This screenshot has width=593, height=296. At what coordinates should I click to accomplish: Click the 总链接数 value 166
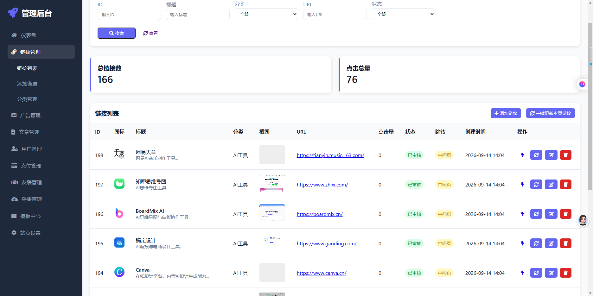pyautogui.click(x=105, y=79)
